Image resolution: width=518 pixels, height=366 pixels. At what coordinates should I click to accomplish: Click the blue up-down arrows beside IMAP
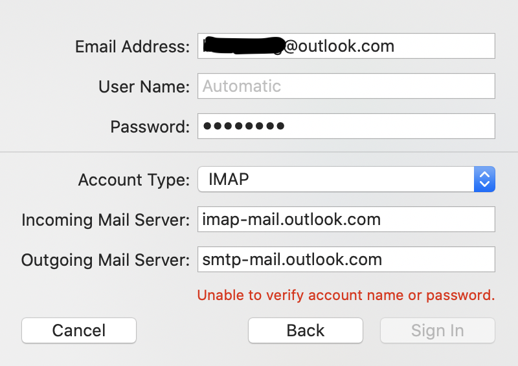(484, 179)
